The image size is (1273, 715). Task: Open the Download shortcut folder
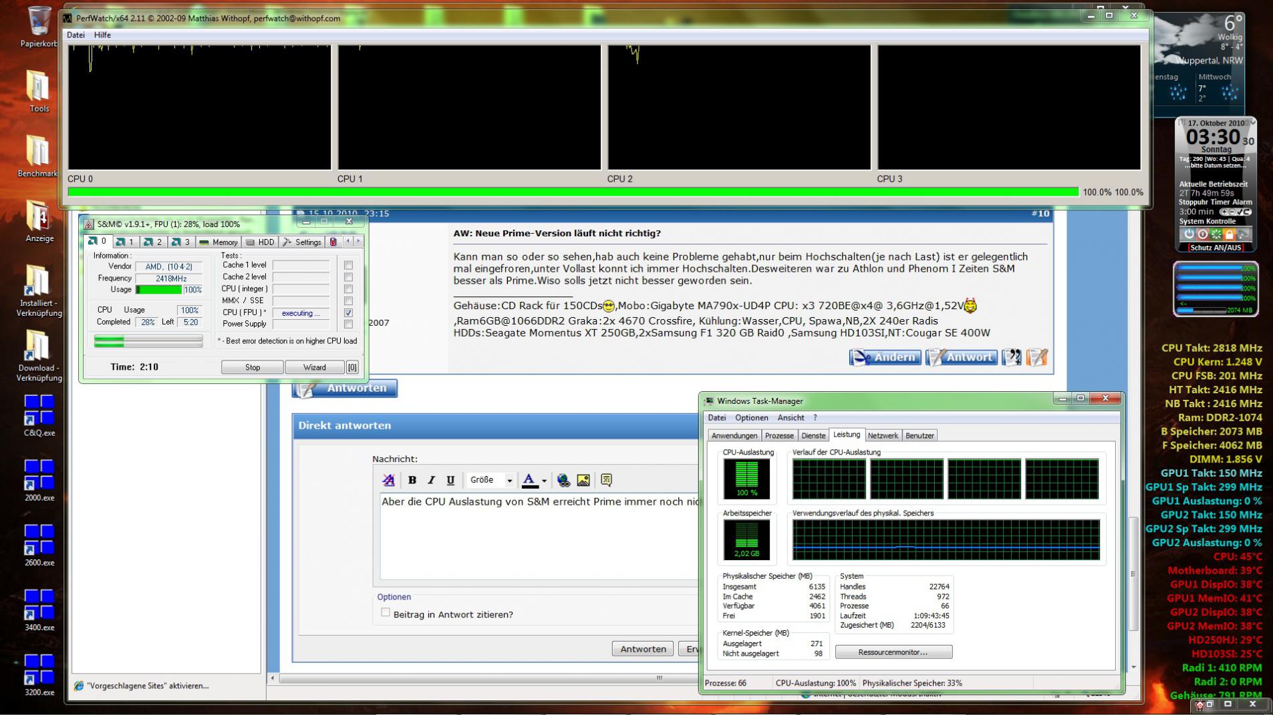click(39, 356)
